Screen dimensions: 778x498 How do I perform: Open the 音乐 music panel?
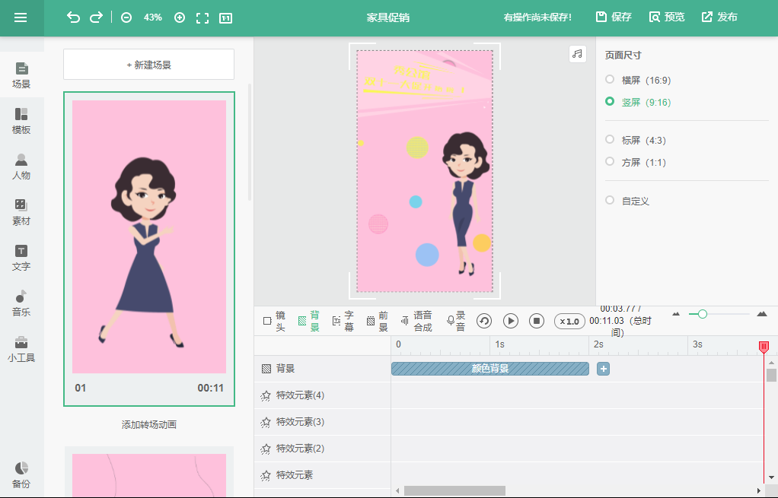coord(21,303)
